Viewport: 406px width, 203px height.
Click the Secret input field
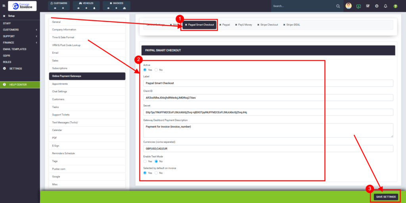tap(268, 112)
